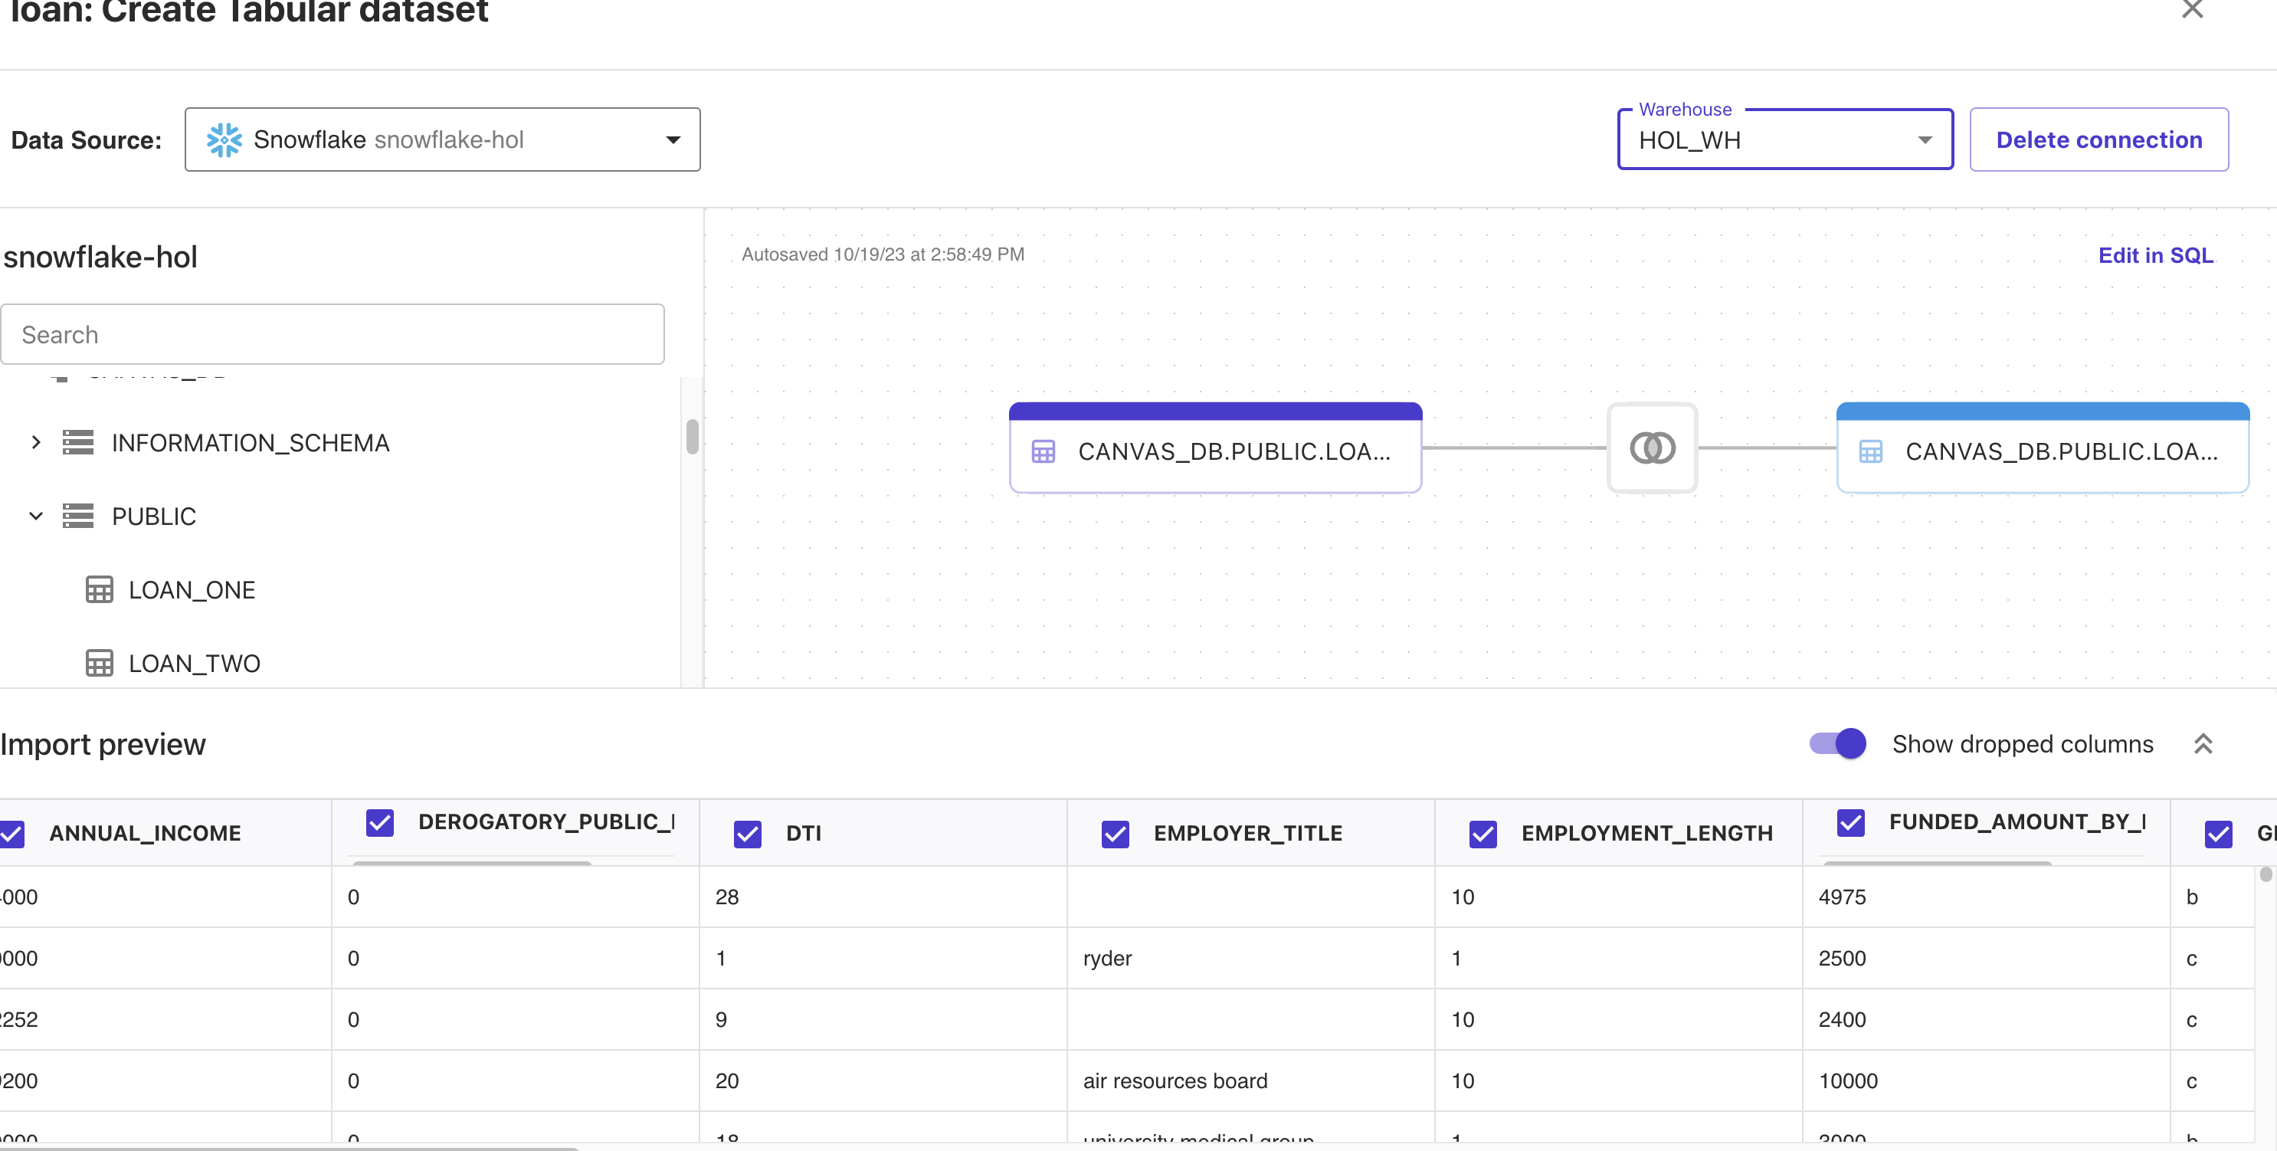
Task: Click the INFORMATION_SCHEMA list icon
Action: click(x=78, y=442)
